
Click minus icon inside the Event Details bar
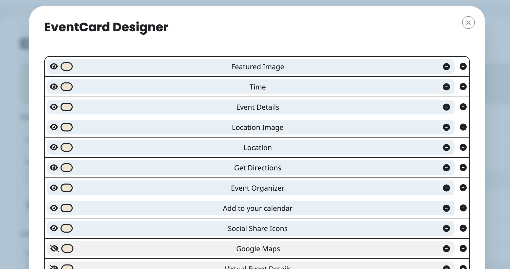click(446, 107)
